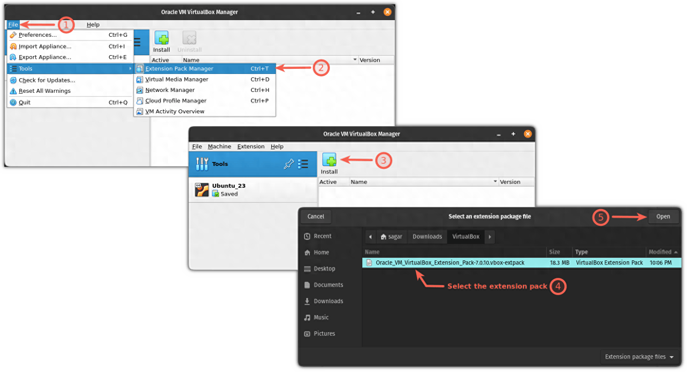Click Open in file dialog
Screen dimensions: 687x372
pyautogui.click(x=663, y=217)
